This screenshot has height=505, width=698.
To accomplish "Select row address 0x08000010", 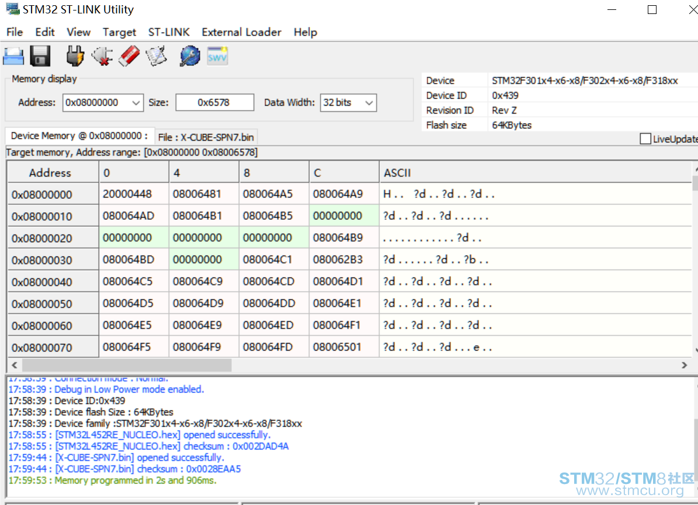I will coord(53,216).
